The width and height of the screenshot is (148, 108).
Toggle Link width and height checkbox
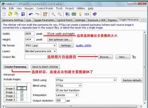48,34
